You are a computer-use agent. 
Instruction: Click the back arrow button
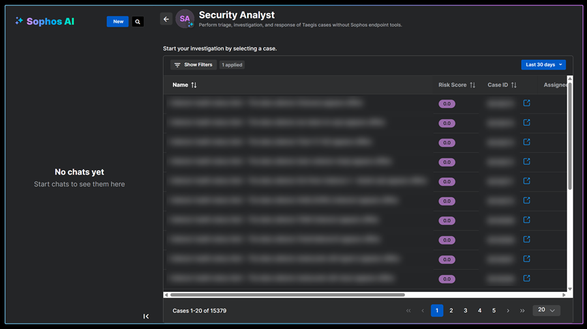(166, 20)
